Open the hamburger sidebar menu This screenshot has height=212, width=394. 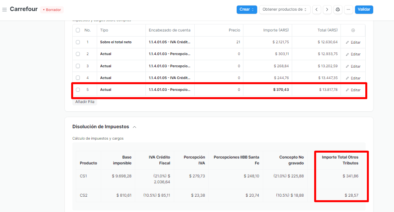[x=5, y=9]
